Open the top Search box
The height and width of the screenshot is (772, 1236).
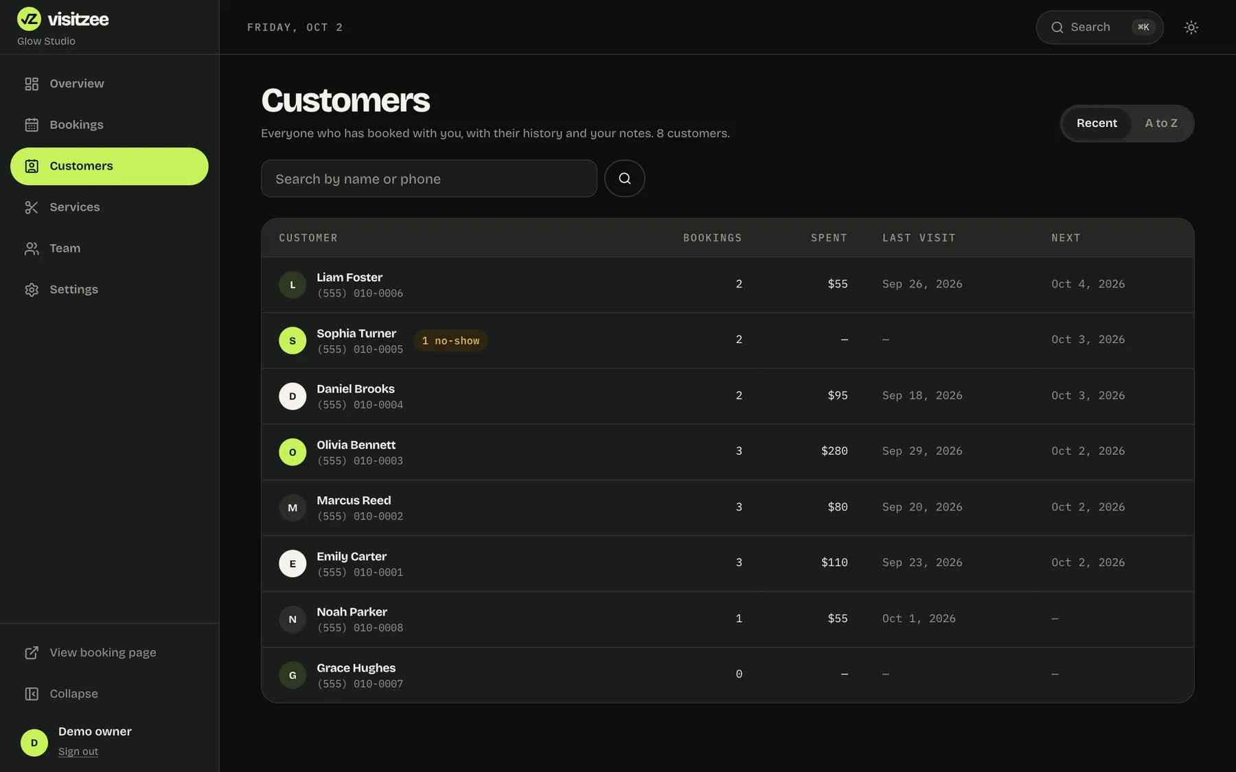(x=1099, y=27)
